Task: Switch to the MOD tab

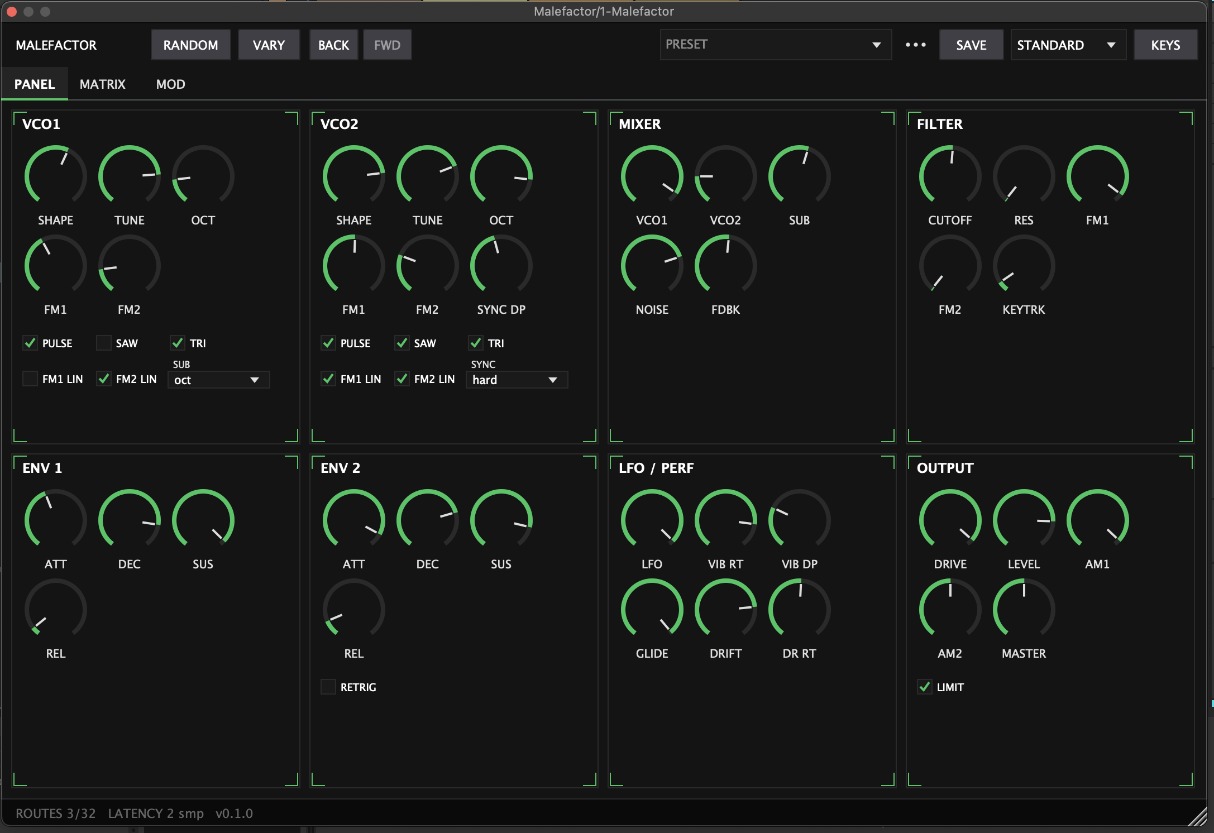Action: 170,84
